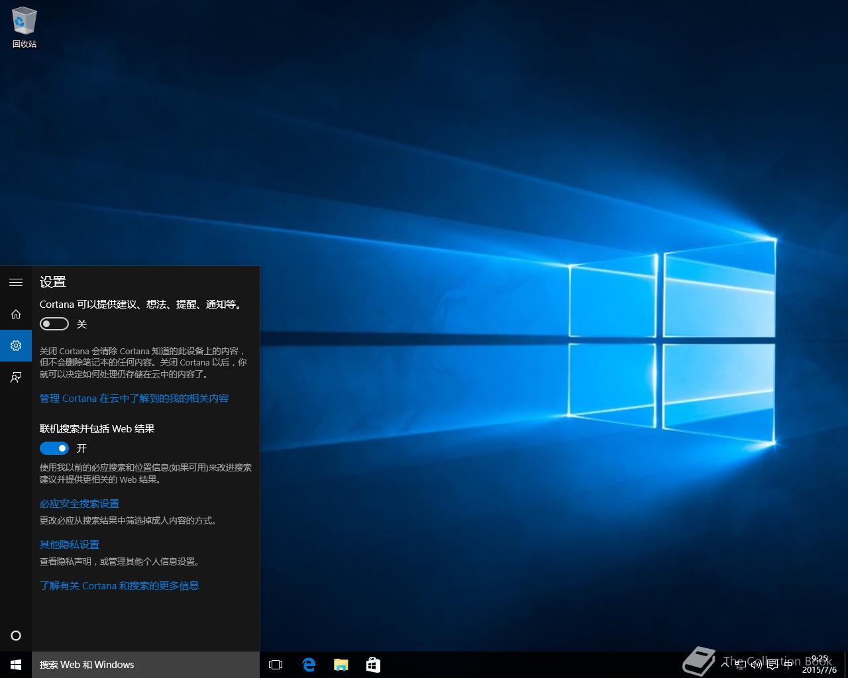848x678 pixels.
Task: Open File Explorer from the taskbar
Action: point(341,665)
